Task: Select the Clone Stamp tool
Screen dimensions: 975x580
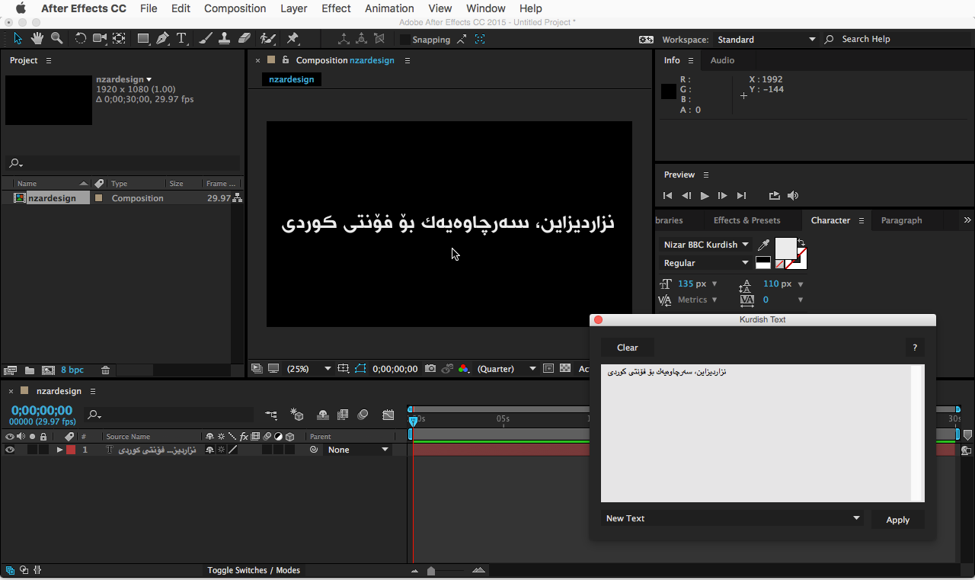Action: coord(224,38)
